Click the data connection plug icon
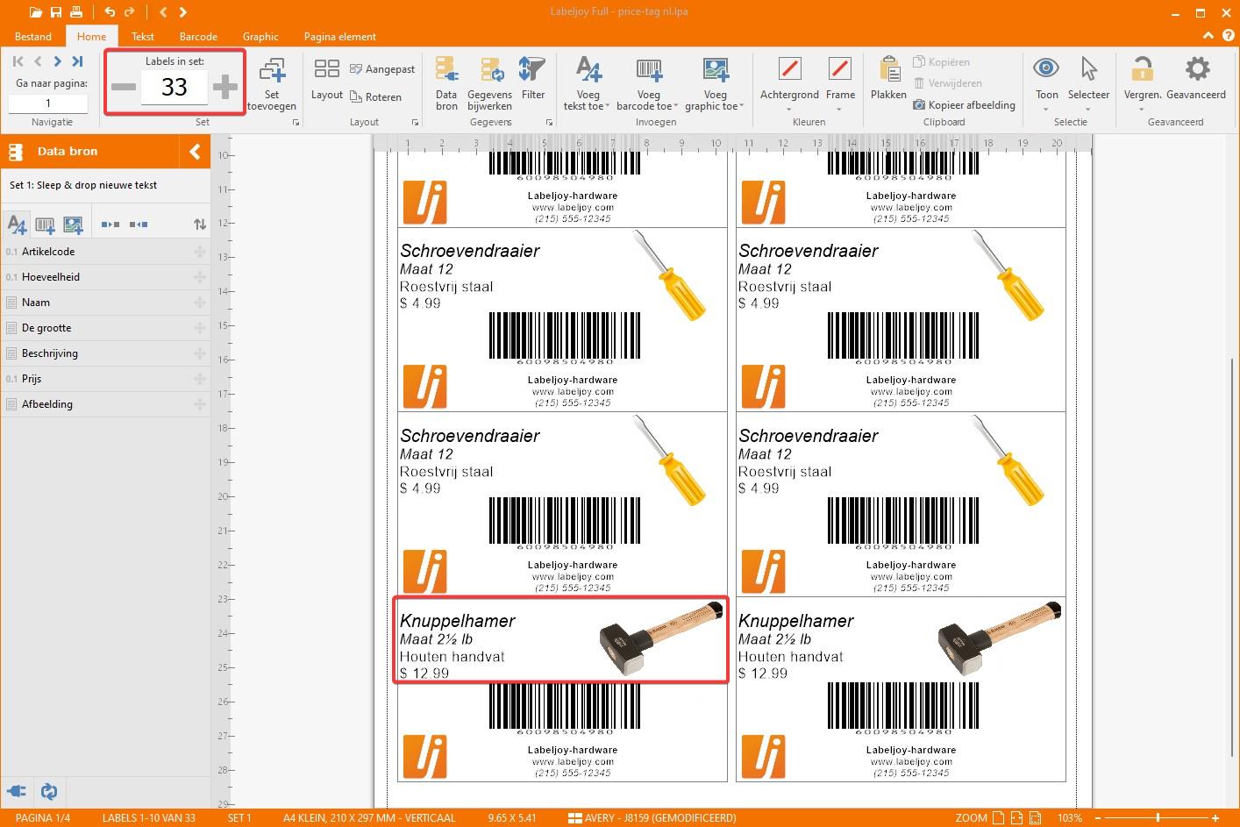This screenshot has height=827, width=1240. (17, 791)
